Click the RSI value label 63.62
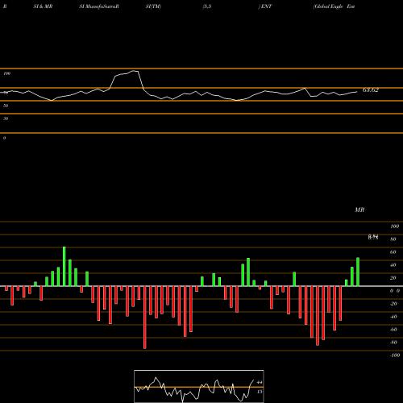The height and width of the screenshot is (403, 403). 371,90
